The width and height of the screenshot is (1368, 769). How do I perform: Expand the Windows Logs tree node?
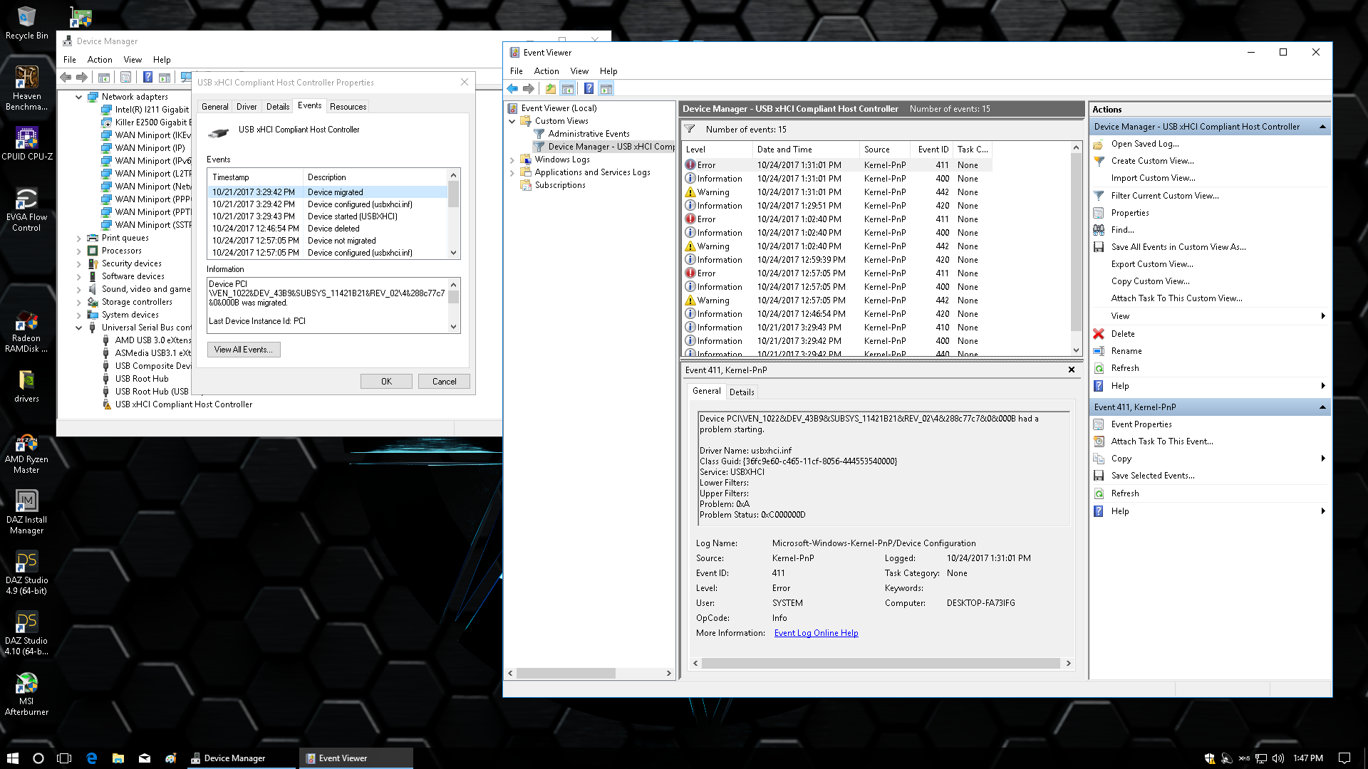[512, 160]
